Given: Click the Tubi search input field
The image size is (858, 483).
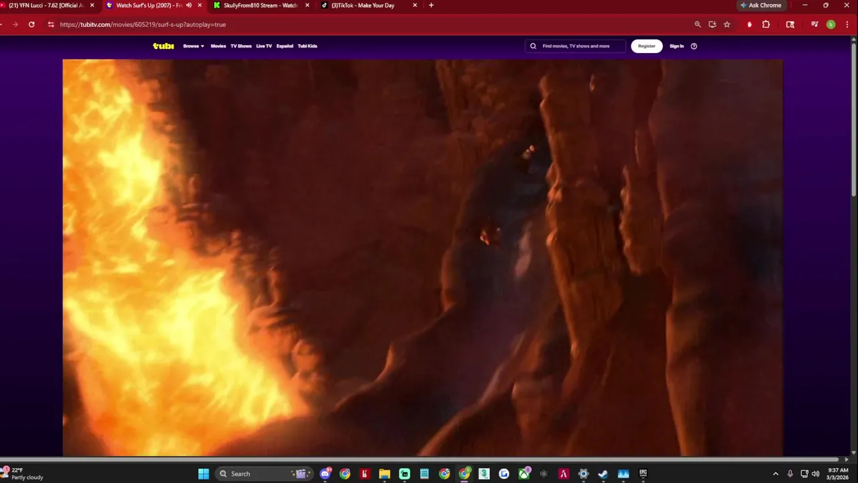Looking at the screenshot, I should (x=576, y=46).
